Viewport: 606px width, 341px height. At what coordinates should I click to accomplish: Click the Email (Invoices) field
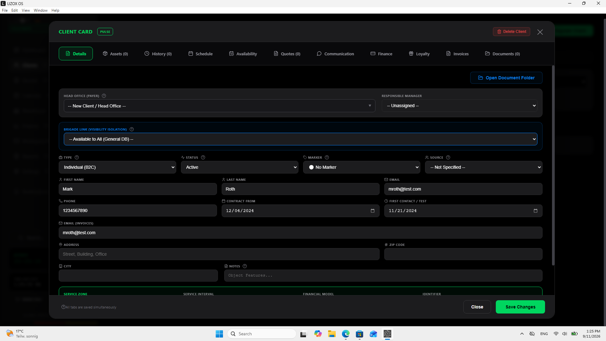[301, 233]
